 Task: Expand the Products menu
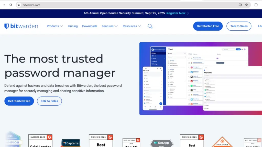(x=55, y=26)
